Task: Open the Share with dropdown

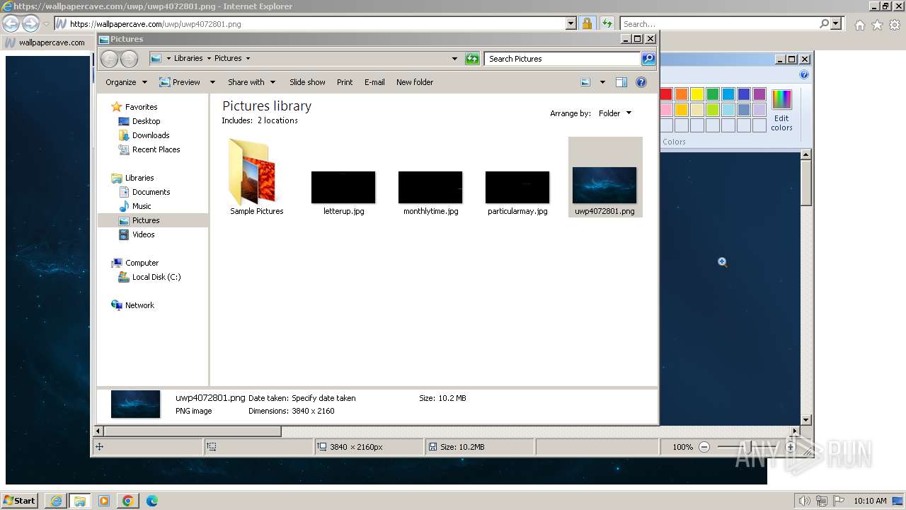Action: (x=251, y=82)
